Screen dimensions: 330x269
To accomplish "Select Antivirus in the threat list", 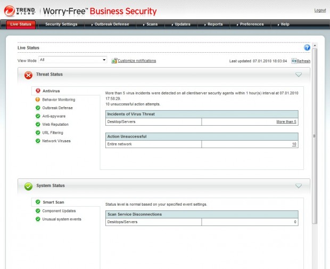I will point(51,91).
